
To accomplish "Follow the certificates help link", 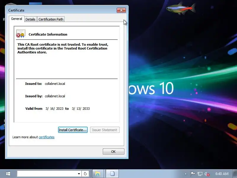I will (47, 137).
